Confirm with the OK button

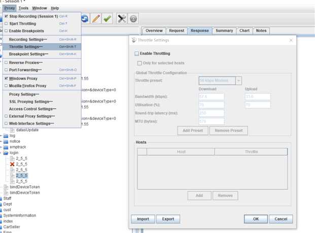(256, 219)
